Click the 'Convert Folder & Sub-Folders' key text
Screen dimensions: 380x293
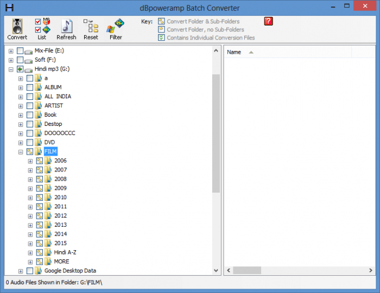(x=203, y=21)
